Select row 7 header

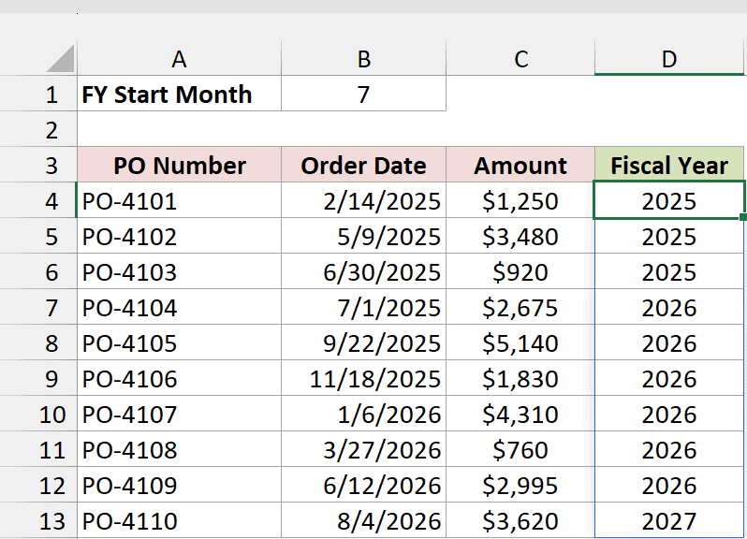point(38,307)
